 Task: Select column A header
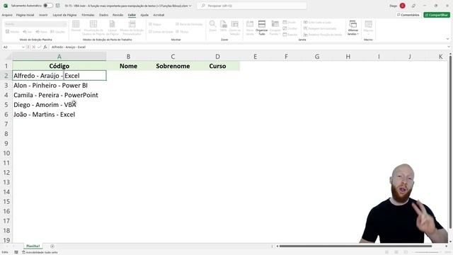(x=59, y=57)
